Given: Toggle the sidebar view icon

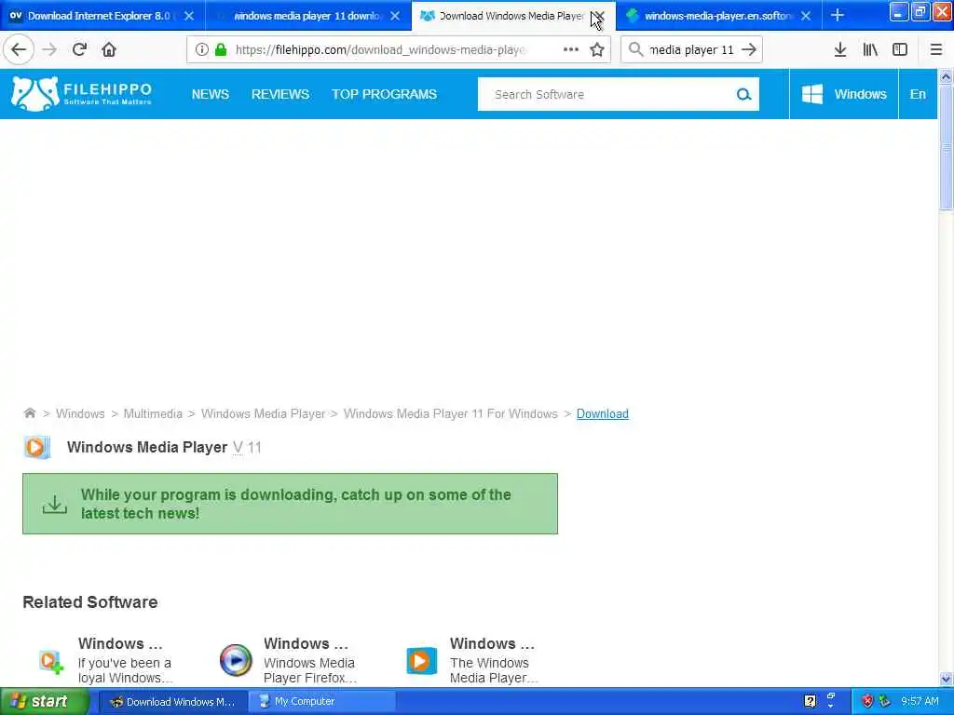Looking at the screenshot, I should tap(900, 50).
